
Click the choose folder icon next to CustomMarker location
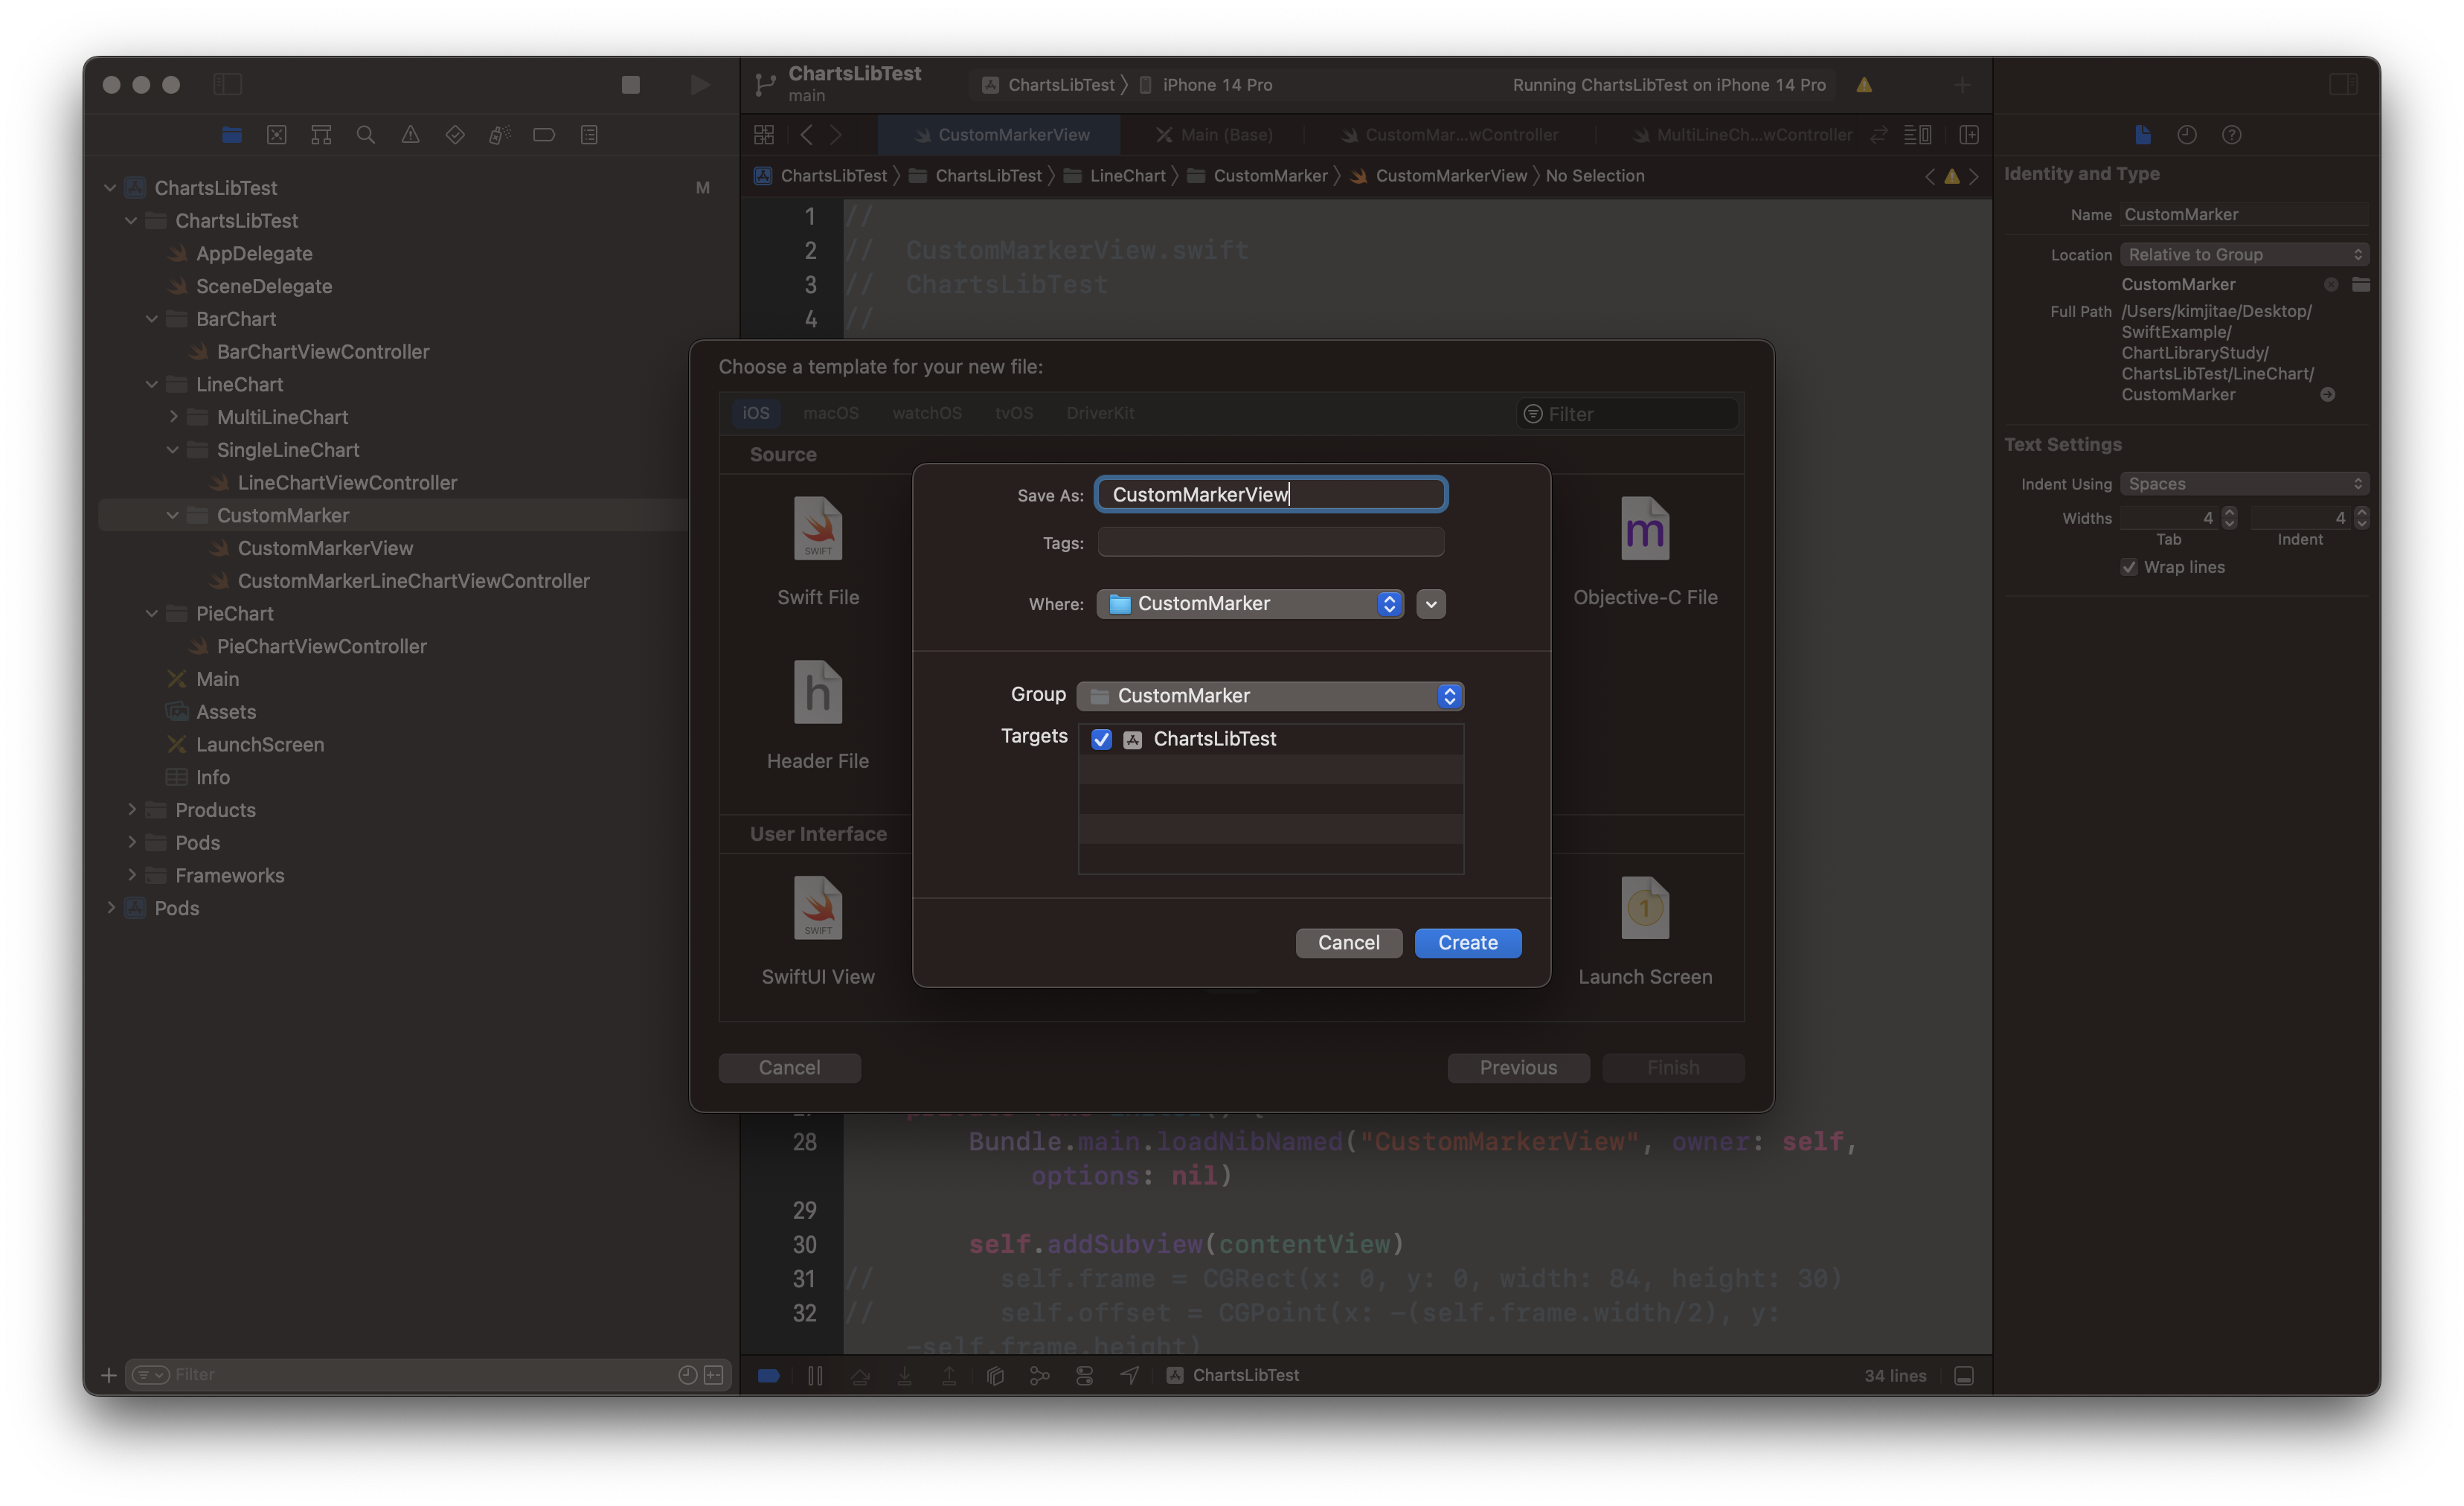point(2361,284)
